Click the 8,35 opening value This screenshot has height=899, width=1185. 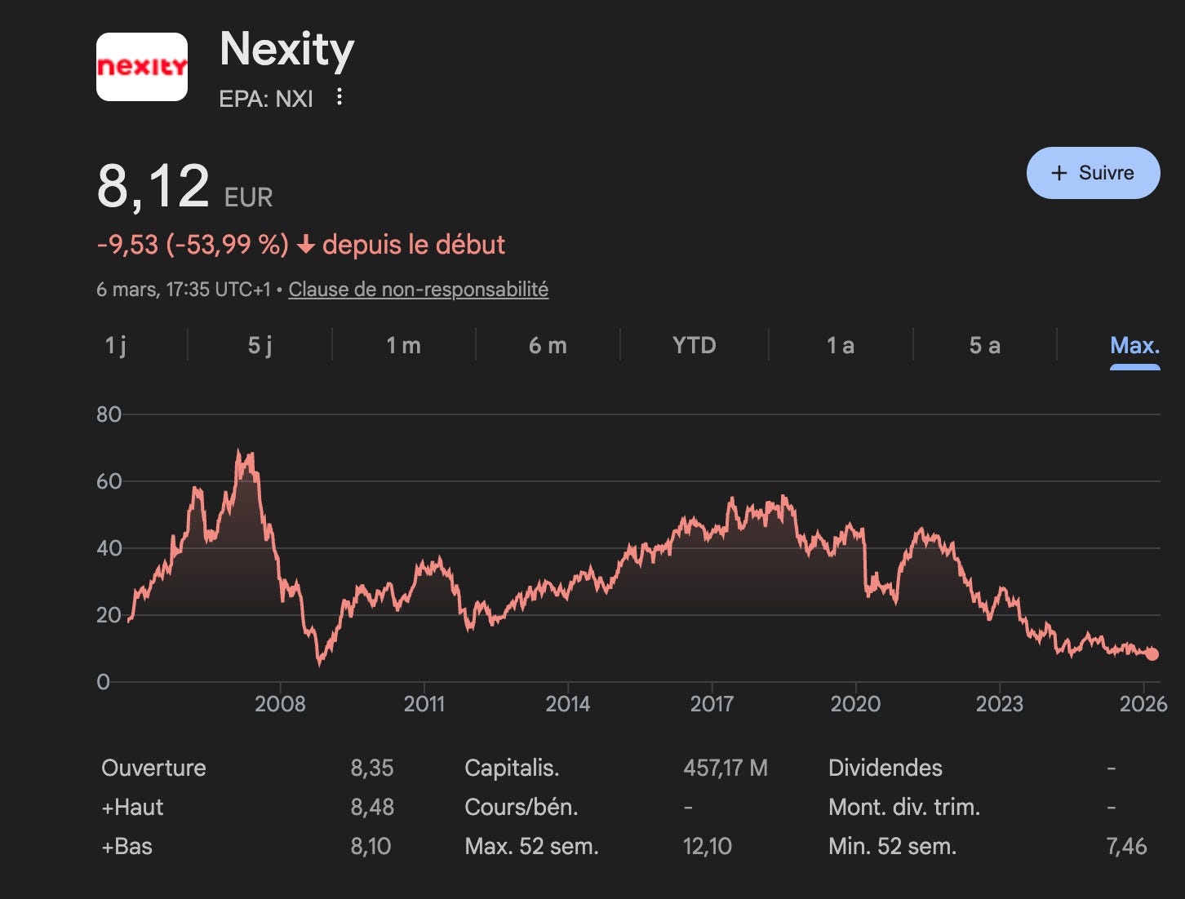pos(372,768)
